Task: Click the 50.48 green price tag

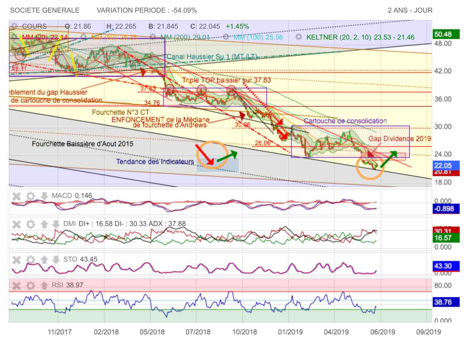Action: [x=446, y=34]
